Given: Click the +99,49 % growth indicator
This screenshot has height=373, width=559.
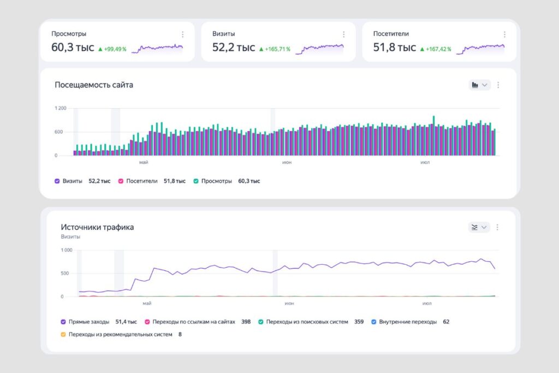Looking at the screenshot, I should tap(112, 49).
